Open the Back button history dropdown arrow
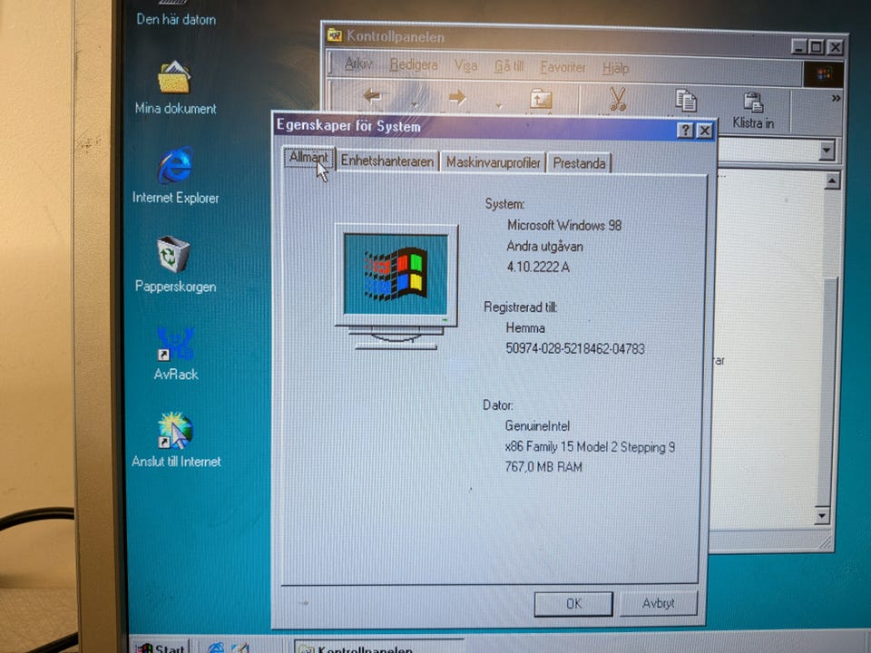The width and height of the screenshot is (871, 653). click(x=415, y=103)
